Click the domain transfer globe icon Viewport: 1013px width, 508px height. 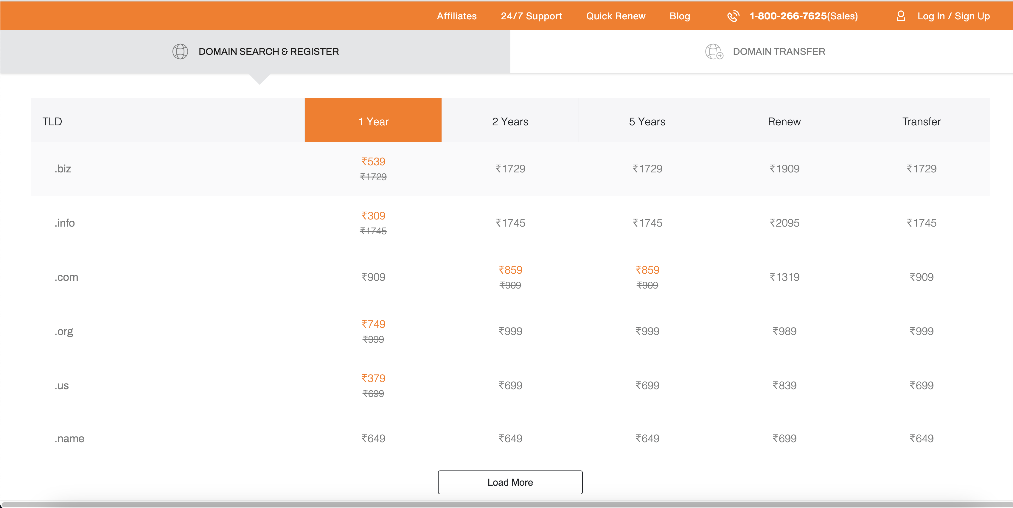point(714,52)
